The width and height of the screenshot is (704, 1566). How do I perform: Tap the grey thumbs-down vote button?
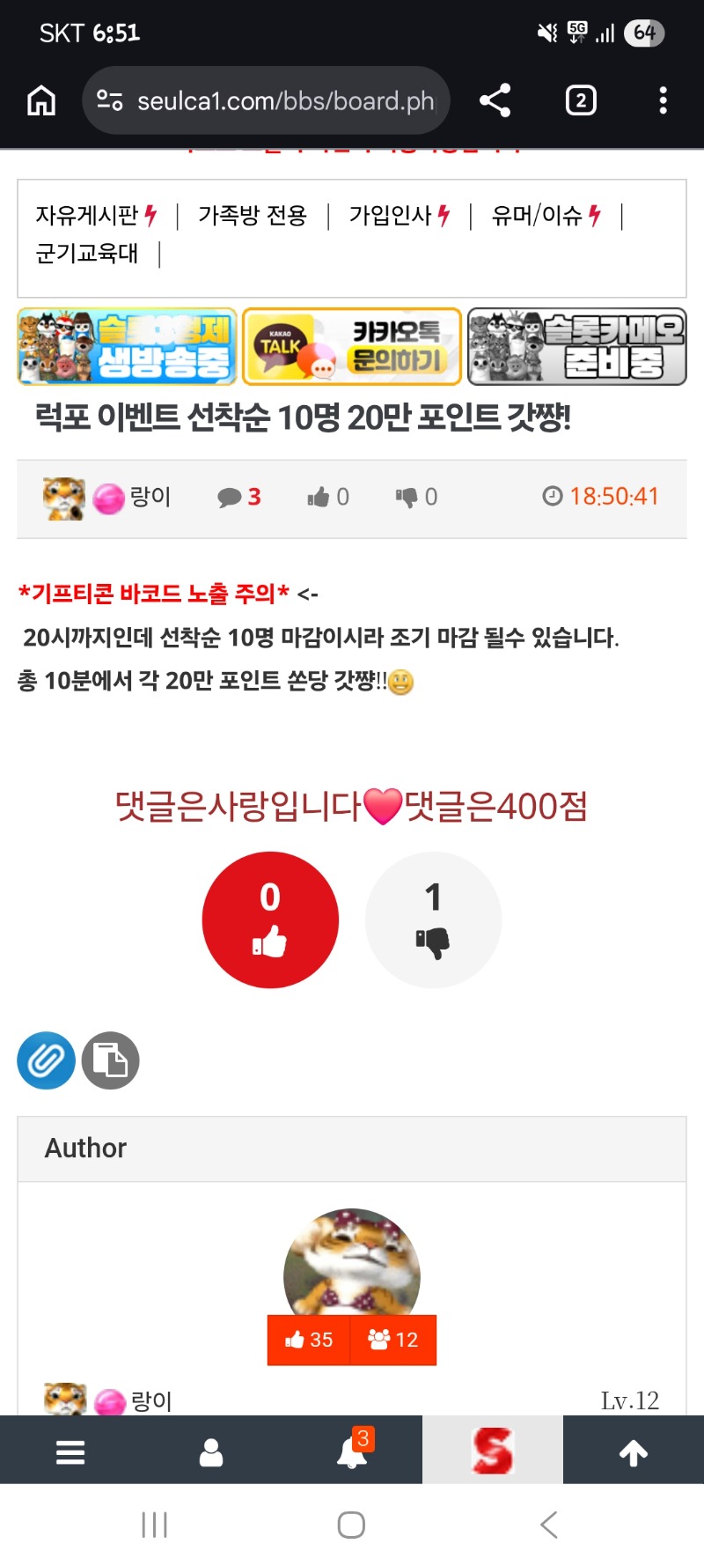[x=433, y=920]
